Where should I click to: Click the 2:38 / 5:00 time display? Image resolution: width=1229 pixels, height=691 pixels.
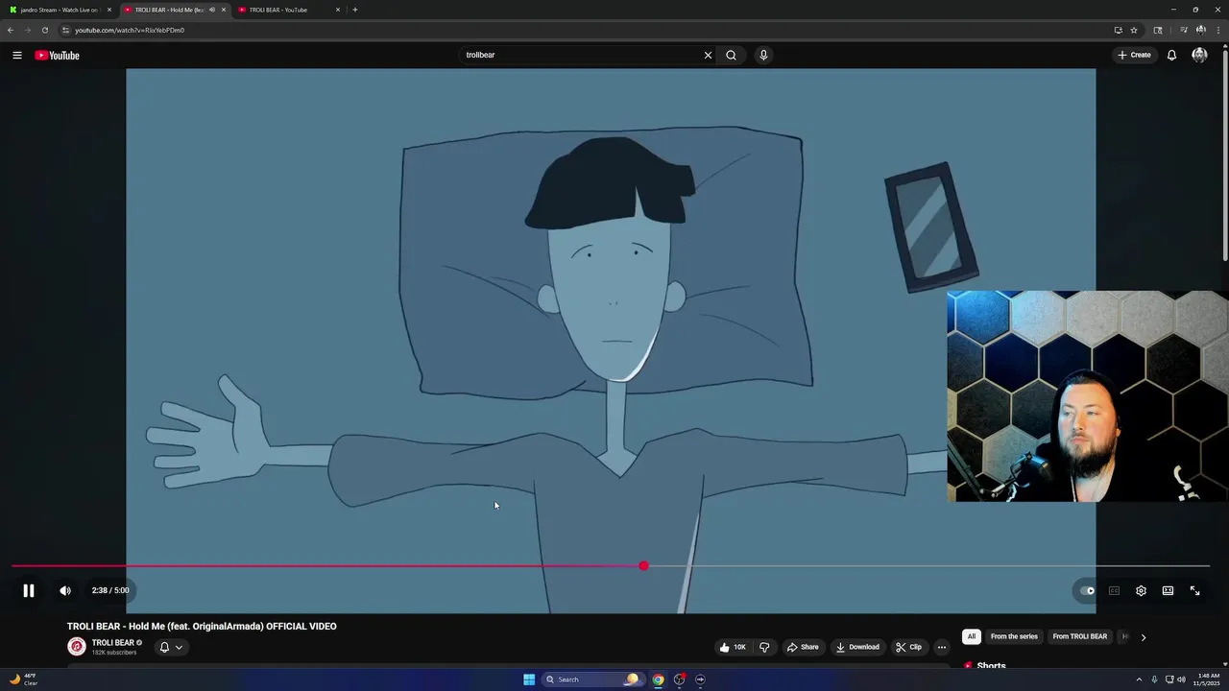point(110,590)
